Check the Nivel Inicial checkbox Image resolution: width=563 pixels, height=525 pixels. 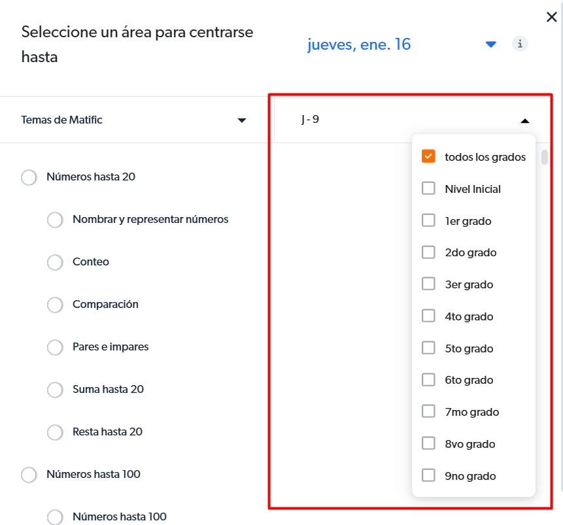[x=428, y=188]
